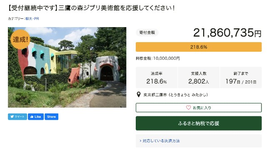Click the 達成! orange badge on photo
This screenshot has height=151, width=279.
point(20,39)
